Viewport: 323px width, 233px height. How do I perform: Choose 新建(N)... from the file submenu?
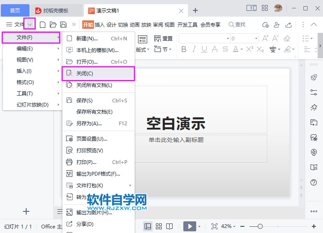pos(98,39)
